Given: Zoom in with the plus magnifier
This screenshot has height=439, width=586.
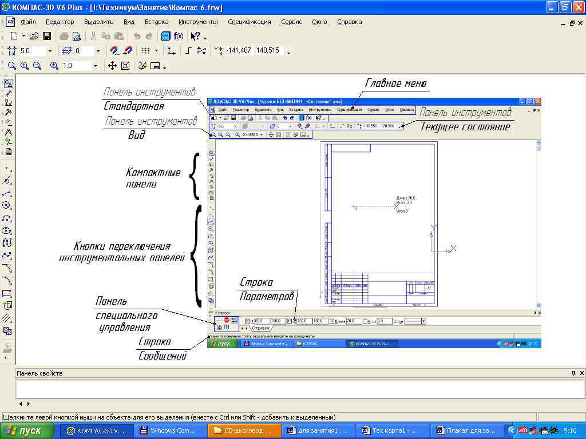Looking at the screenshot, I should pos(25,66).
